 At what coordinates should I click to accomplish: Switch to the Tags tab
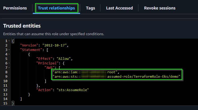pos(90,8)
